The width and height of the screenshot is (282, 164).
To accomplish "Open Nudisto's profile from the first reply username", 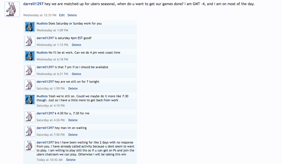I will click(x=42, y=23).
